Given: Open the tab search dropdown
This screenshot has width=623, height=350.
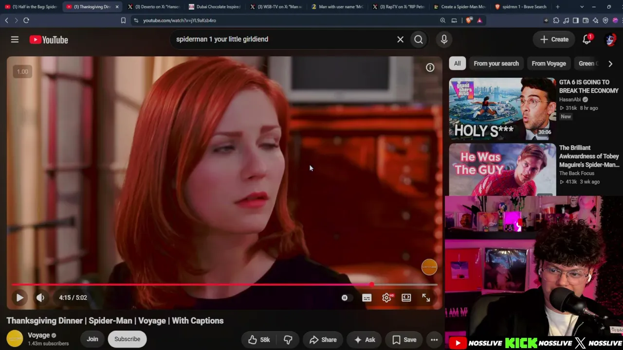Looking at the screenshot, I should point(582,7).
